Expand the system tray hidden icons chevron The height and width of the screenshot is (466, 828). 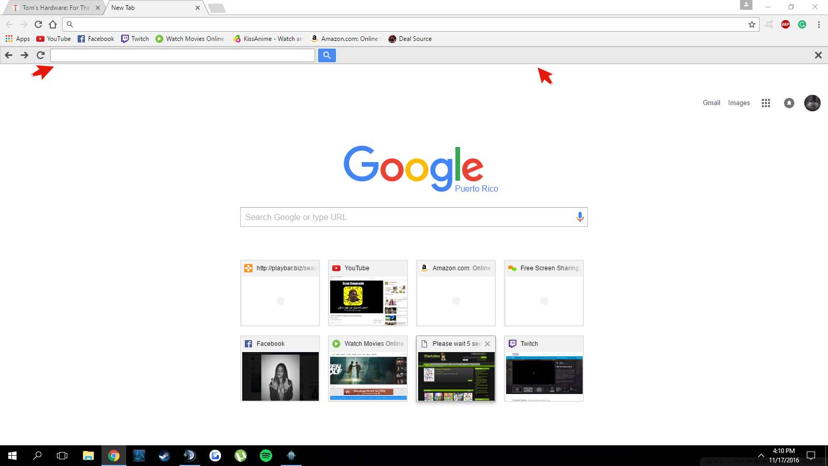pos(761,456)
